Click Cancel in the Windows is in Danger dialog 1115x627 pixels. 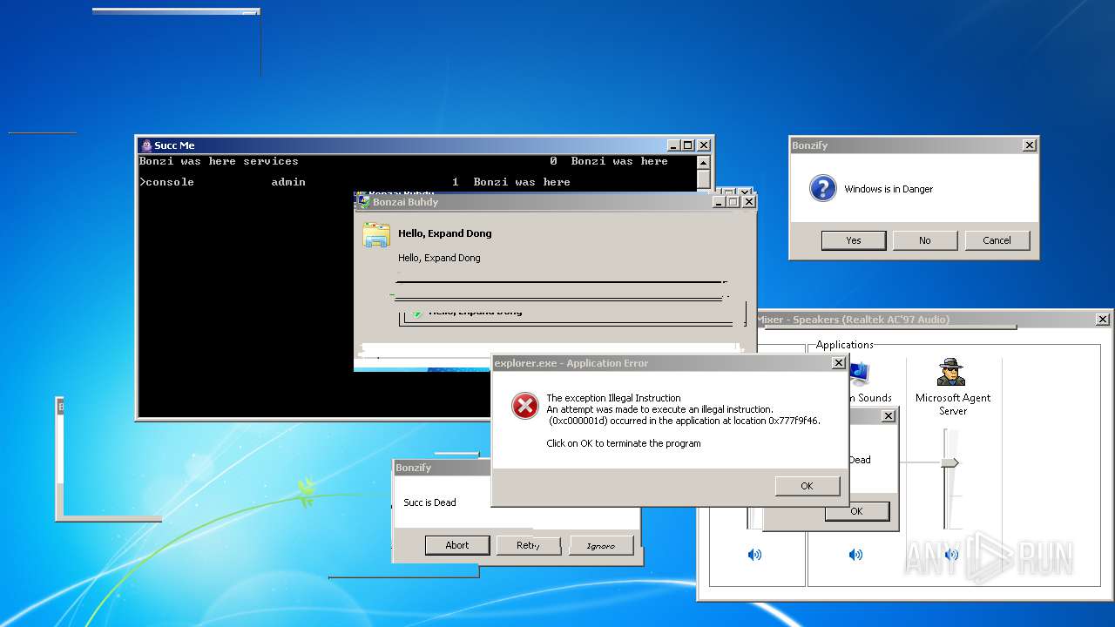point(997,240)
